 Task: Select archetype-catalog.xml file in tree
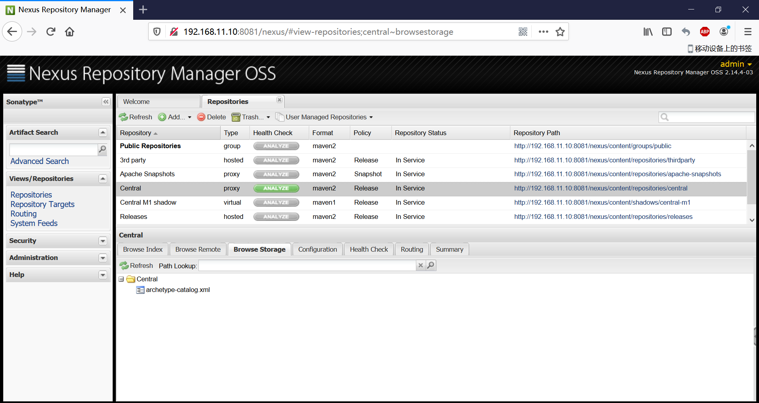(177, 290)
